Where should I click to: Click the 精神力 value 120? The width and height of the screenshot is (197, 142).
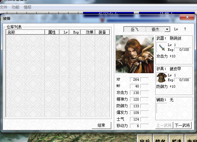135,99
